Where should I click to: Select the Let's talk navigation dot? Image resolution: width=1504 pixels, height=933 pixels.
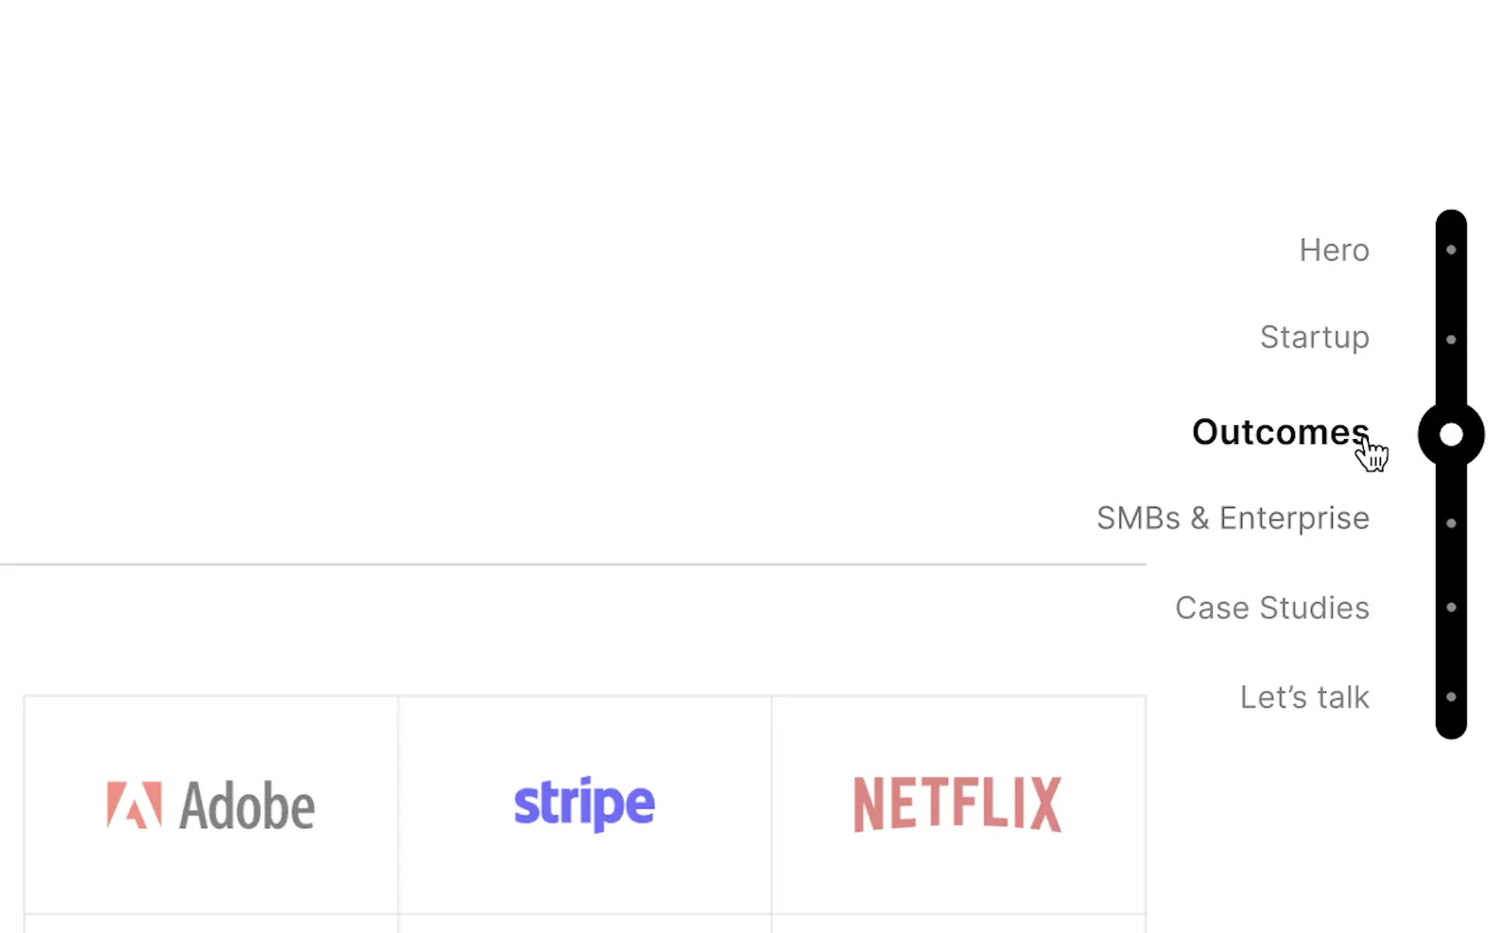click(1450, 697)
